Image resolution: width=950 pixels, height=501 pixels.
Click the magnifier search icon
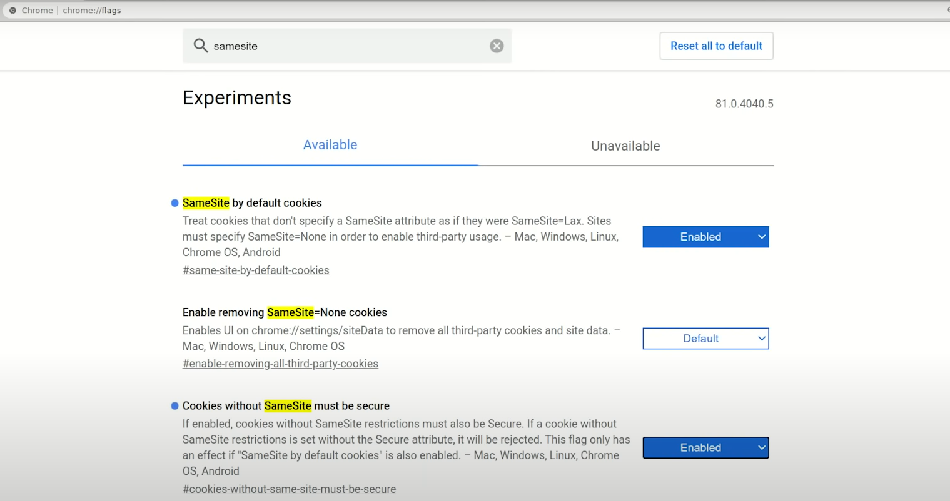(x=200, y=46)
